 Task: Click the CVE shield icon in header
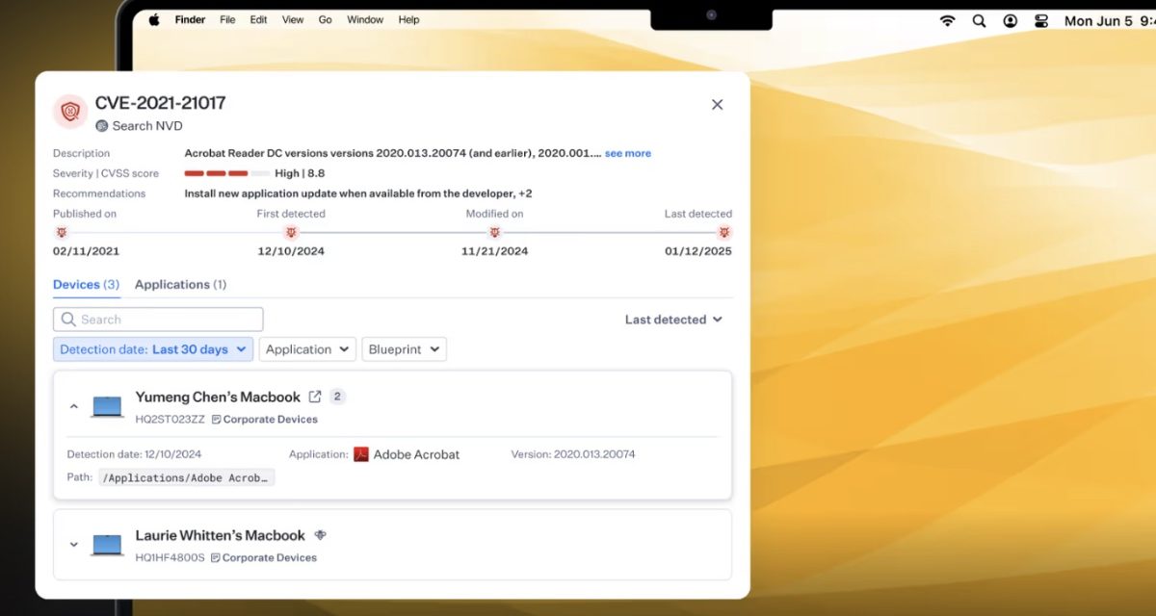point(70,112)
